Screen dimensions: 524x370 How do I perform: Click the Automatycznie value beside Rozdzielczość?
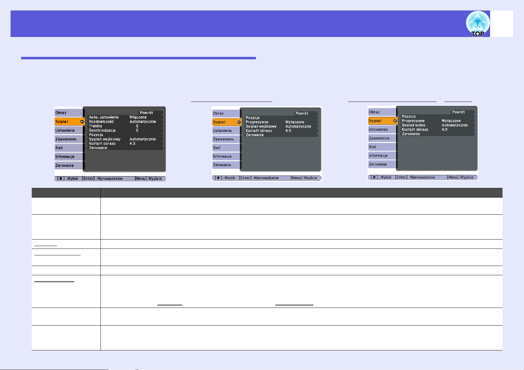pos(143,121)
